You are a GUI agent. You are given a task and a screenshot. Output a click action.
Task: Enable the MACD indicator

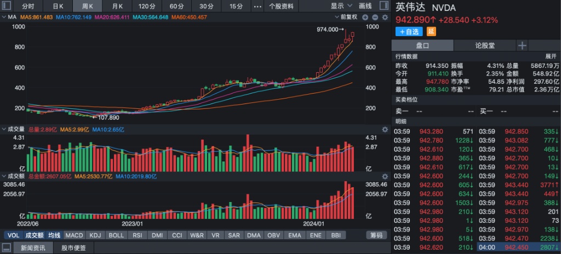74,235
